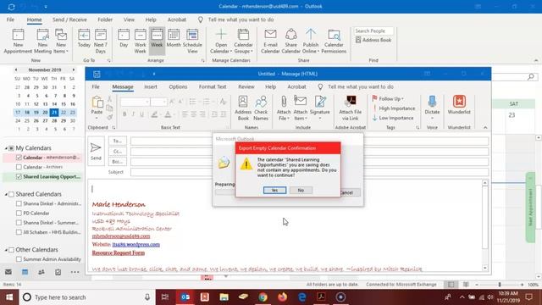
Task: Check PD Calendar checkbox
Action: tap(19, 213)
